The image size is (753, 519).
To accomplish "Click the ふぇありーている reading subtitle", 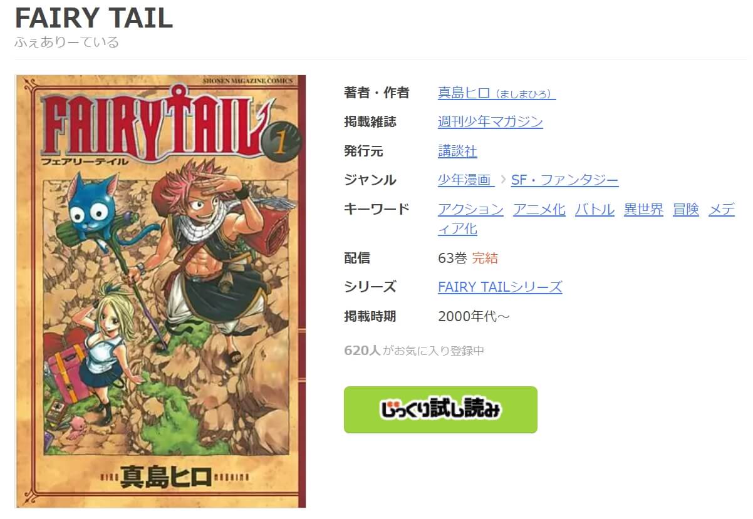I will pyautogui.click(x=66, y=43).
